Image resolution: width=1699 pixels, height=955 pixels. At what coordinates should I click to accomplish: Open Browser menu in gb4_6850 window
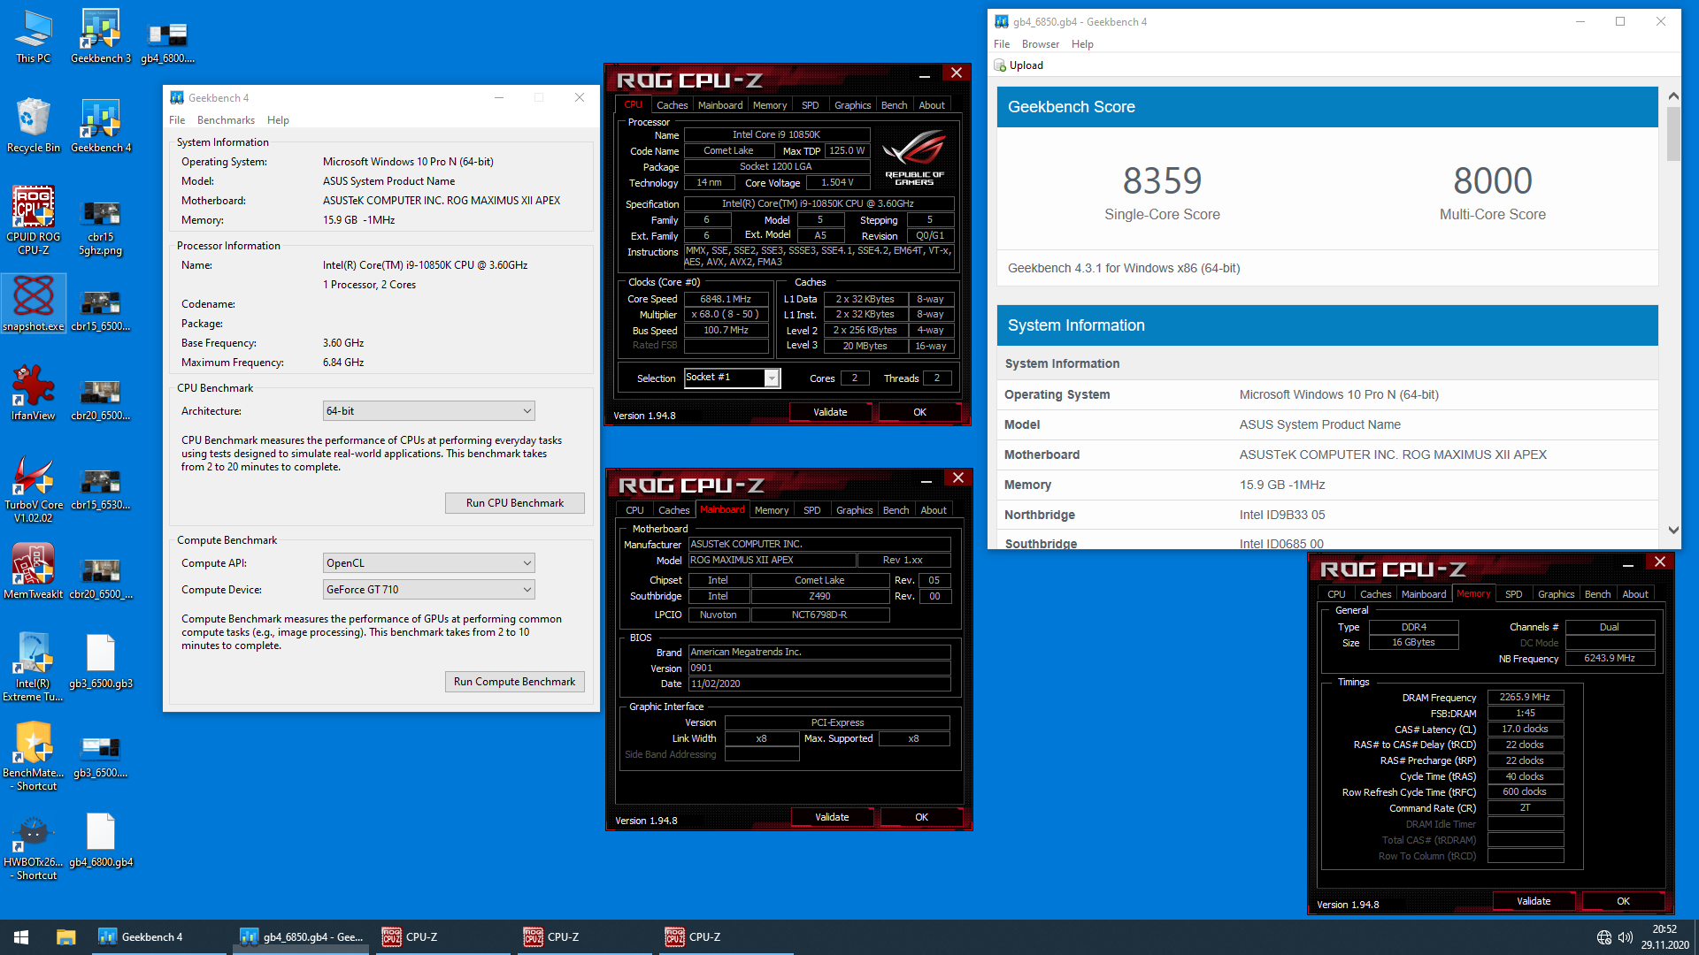[x=1041, y=44]
